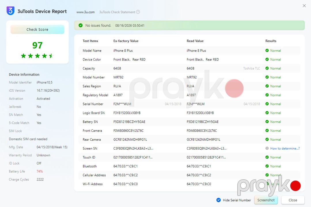Click the Screen SN ex-factory value C3F8093Q9N2HLK8A3+L3...

pos(133,148)
